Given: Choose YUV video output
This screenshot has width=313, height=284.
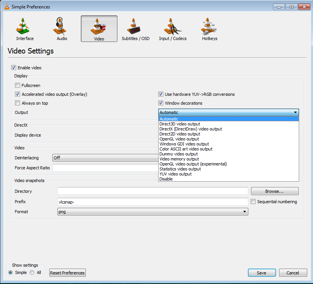Looking at the screenshot, I should point(229,174).
